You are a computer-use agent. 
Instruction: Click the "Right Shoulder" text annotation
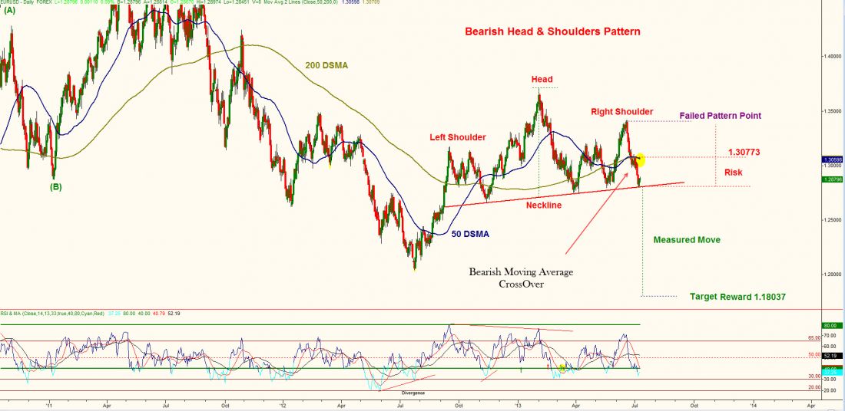621,112
